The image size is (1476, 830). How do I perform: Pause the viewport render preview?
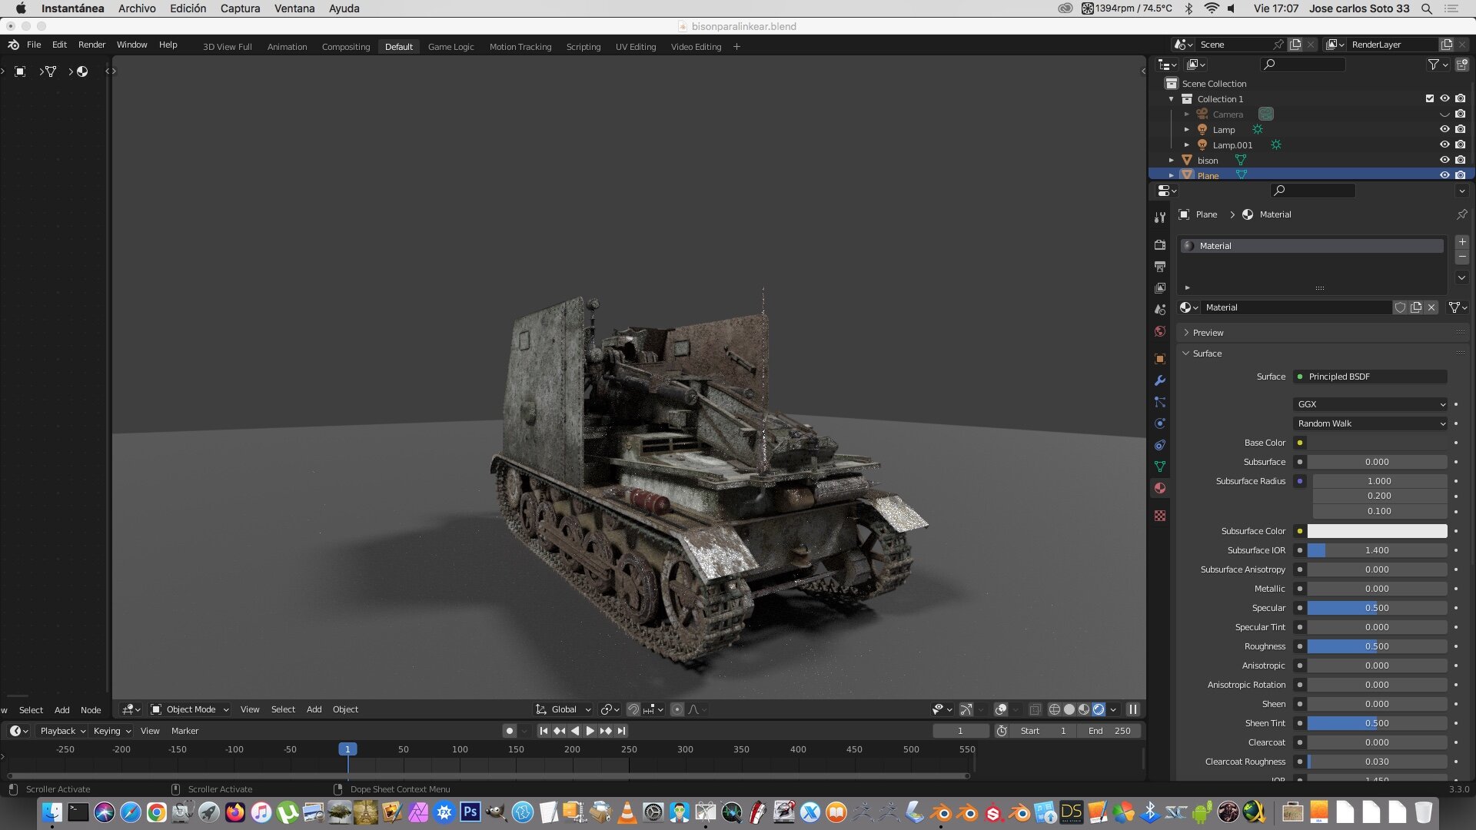point(1132,709)
